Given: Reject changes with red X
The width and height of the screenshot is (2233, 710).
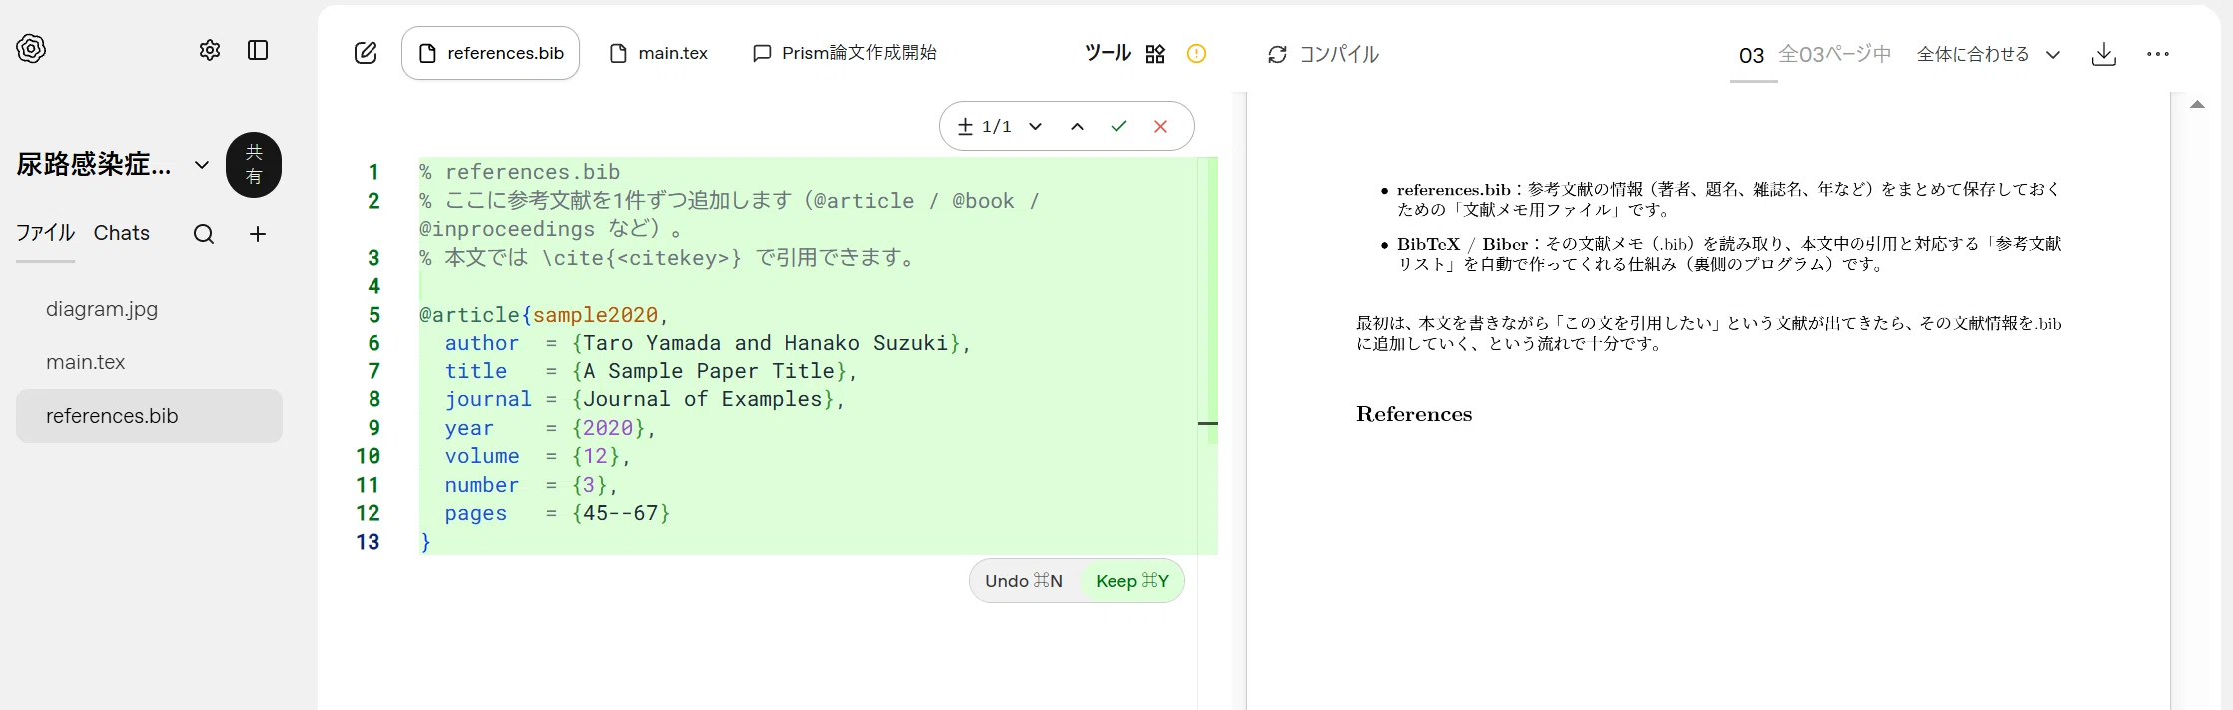Looking at the screenshot, I should tap(1160, 127).
